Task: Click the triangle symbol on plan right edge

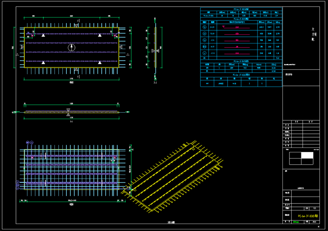Action: coord(121,47)
